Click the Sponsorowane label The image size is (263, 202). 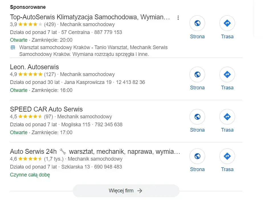[28, 7]
